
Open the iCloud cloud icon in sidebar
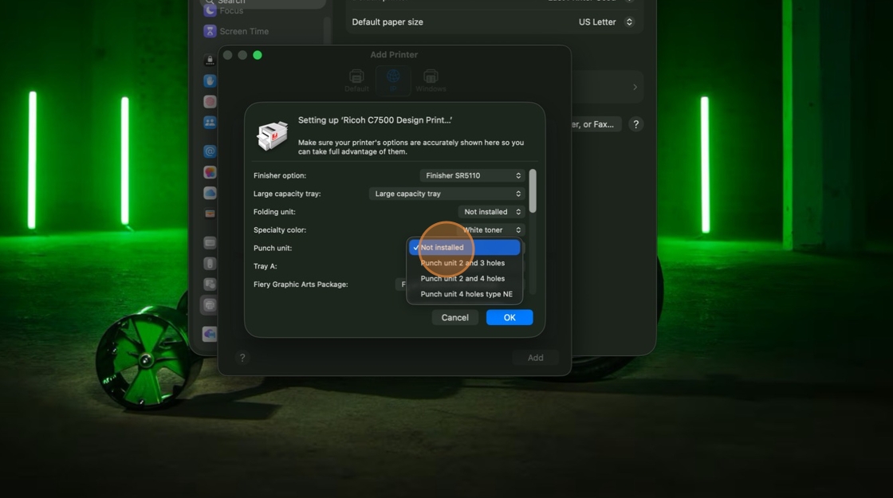[x=210, y=193]
